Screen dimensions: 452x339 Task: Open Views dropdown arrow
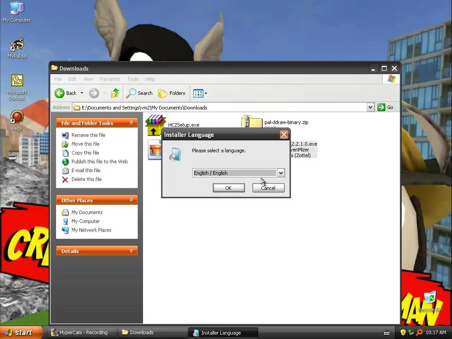pyautogui.click(x=206, y=94)
